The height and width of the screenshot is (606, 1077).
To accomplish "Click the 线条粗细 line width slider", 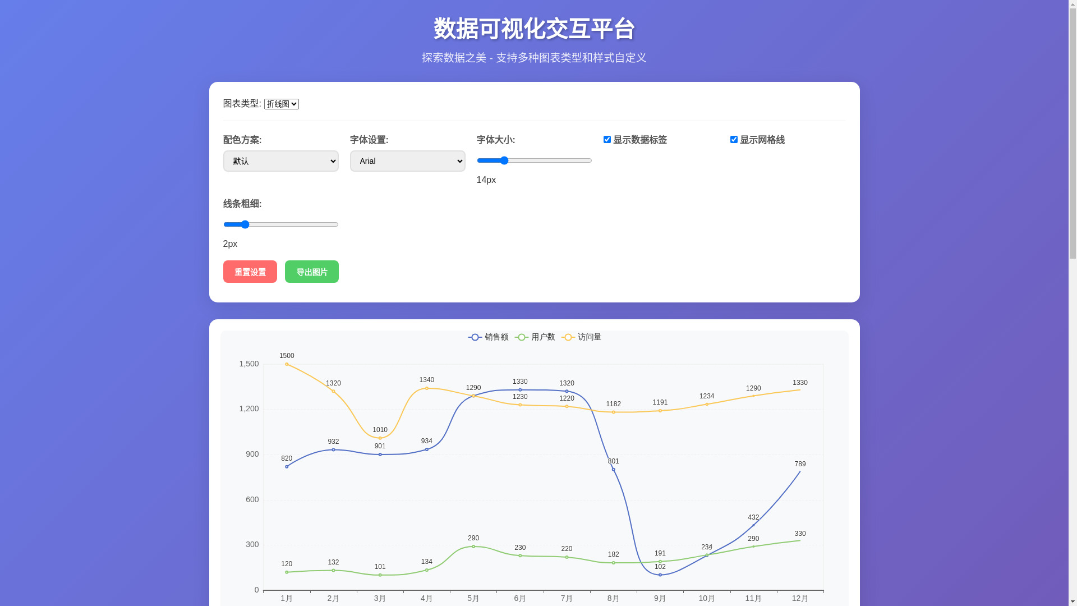I will point(280,224).
